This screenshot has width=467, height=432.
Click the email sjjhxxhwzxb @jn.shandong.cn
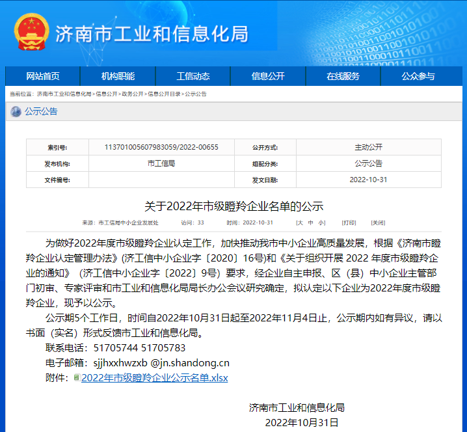click(x=161, y=363)
